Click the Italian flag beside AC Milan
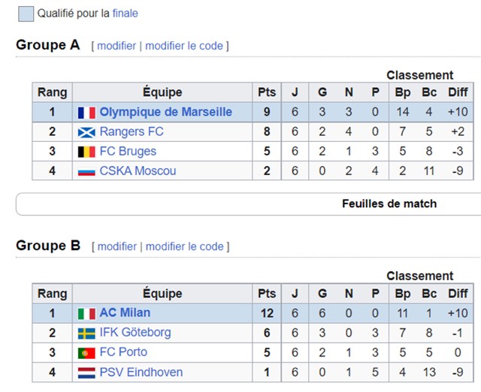 tap(86, 313)
